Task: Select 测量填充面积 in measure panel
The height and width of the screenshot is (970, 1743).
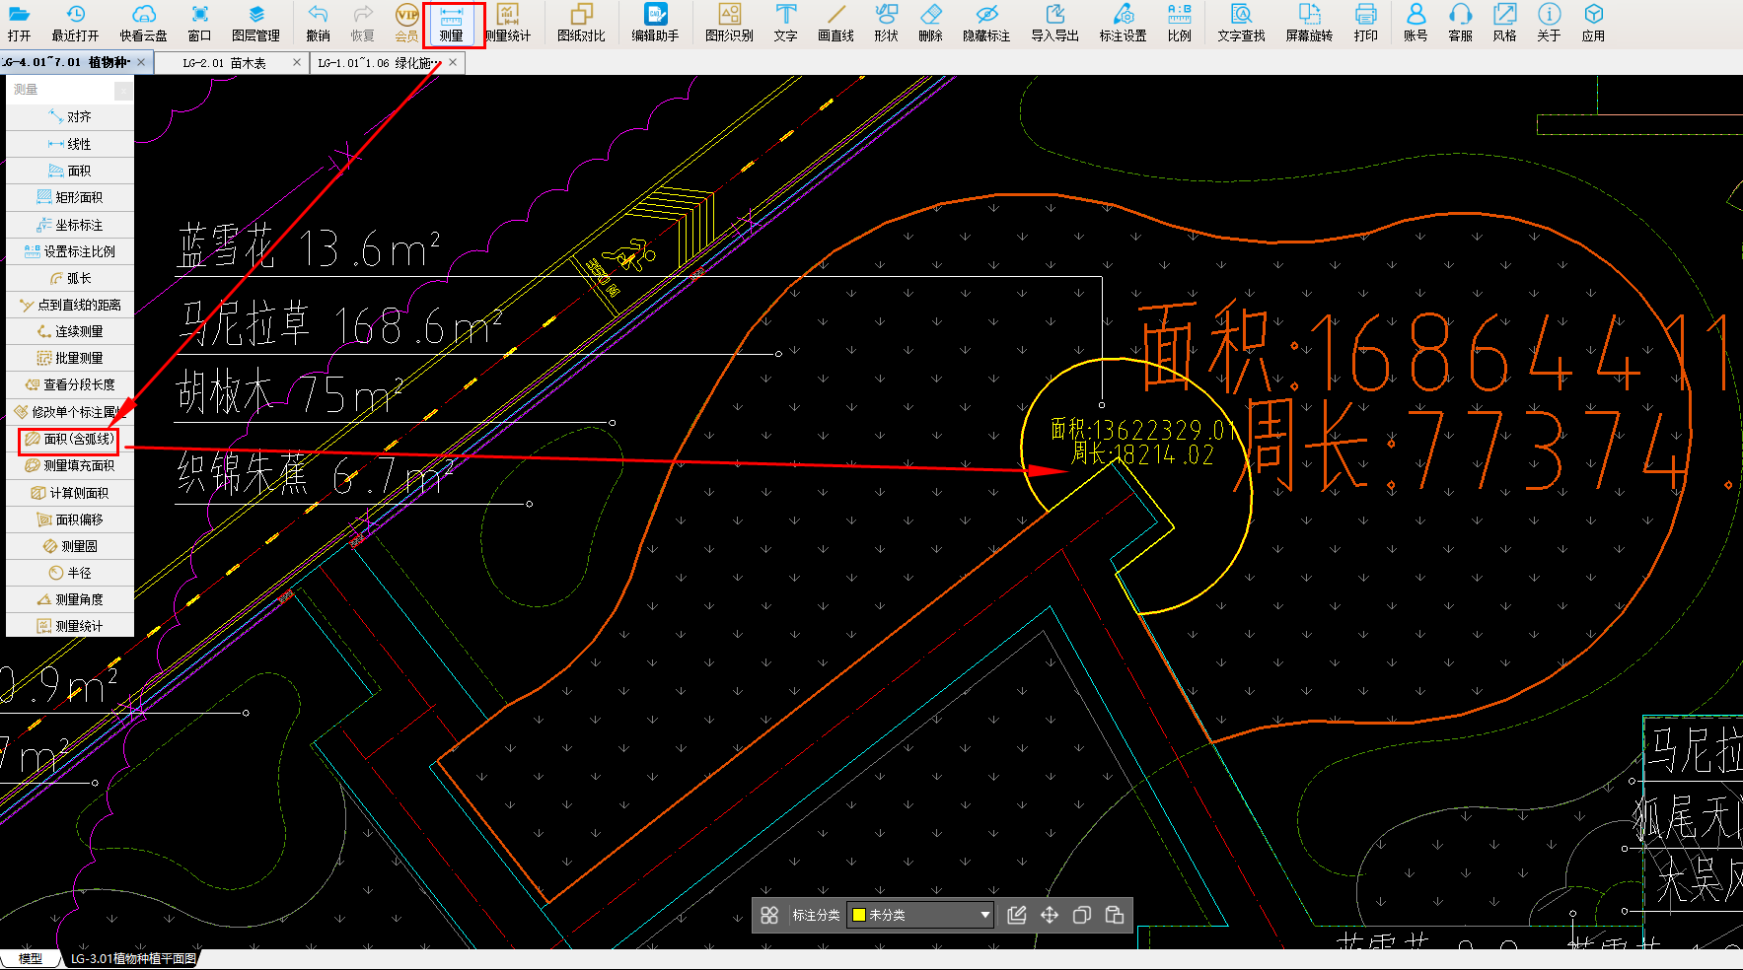Action: (x=70, y=465)
